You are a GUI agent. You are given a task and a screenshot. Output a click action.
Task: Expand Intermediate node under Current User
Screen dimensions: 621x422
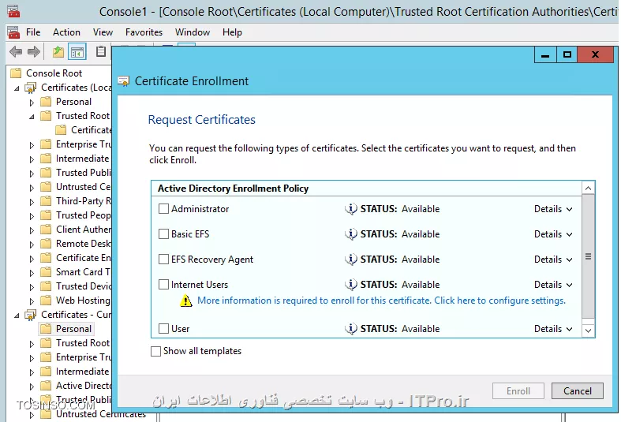[x=32, y=372]
